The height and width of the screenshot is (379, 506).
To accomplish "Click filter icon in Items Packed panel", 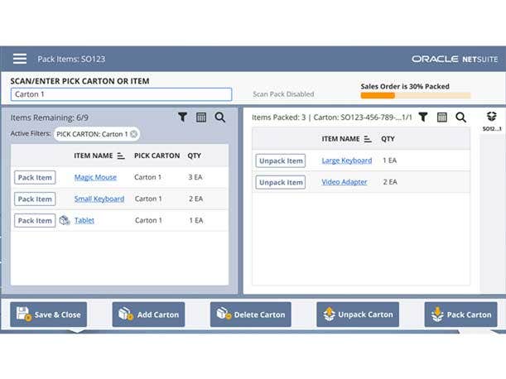I will 422,118.
